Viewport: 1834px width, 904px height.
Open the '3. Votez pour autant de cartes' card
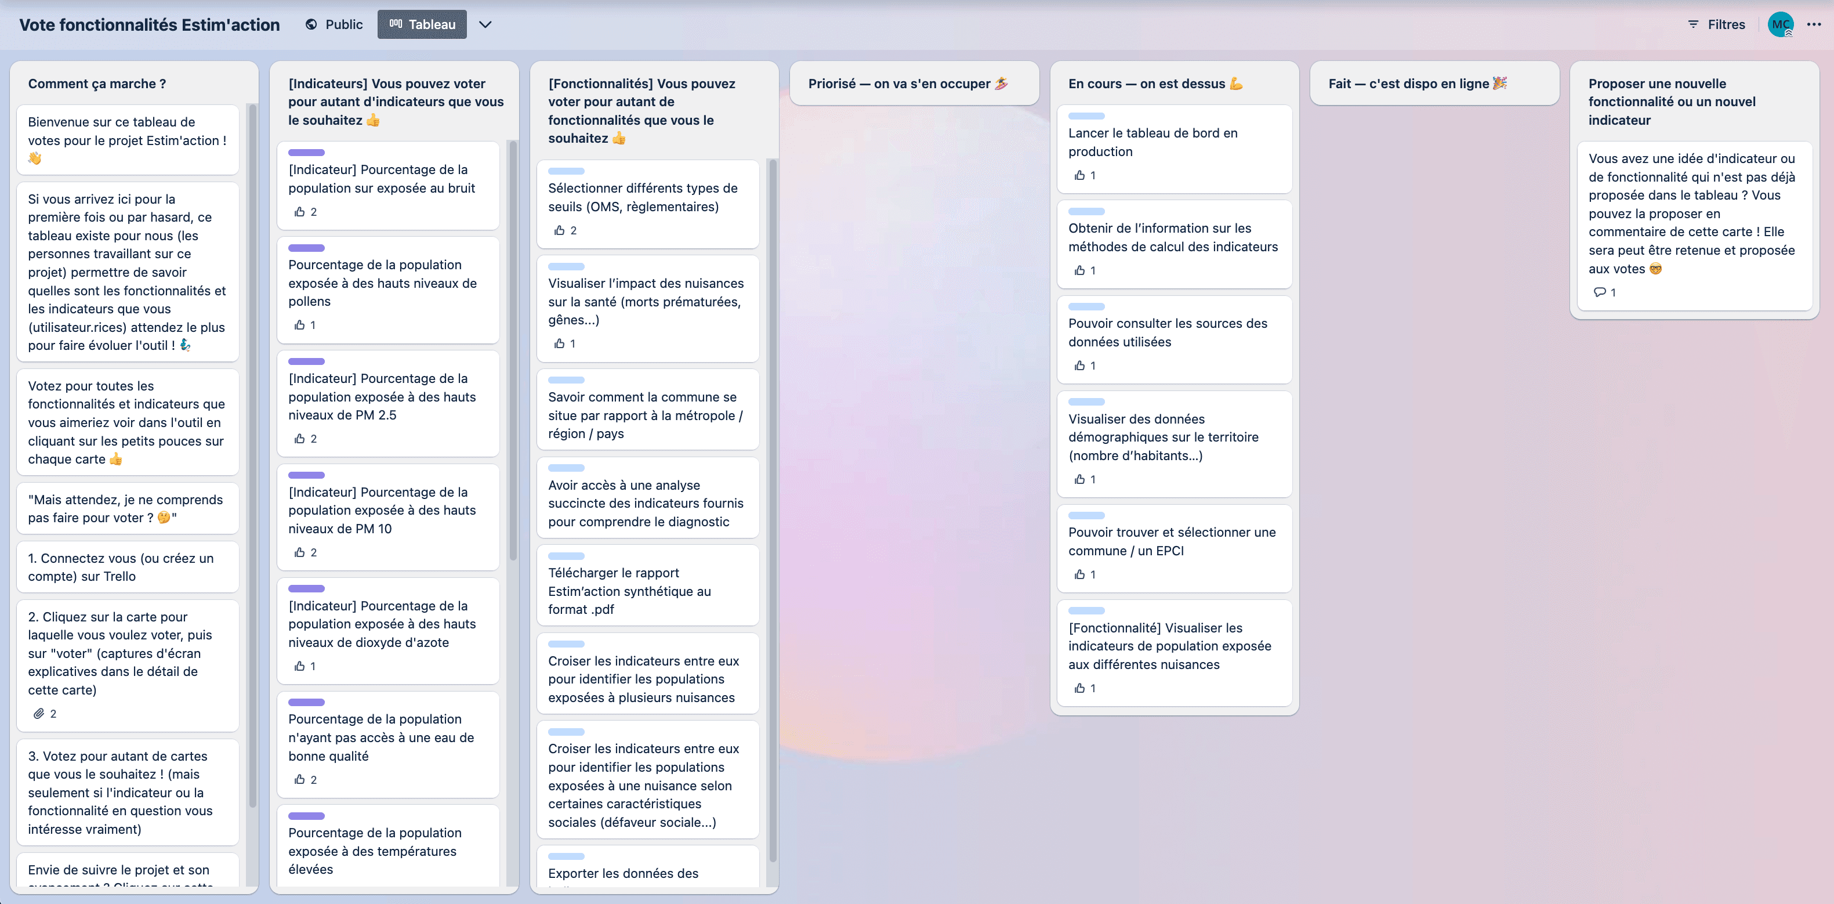pyautogui.click(x=128, y=792)
